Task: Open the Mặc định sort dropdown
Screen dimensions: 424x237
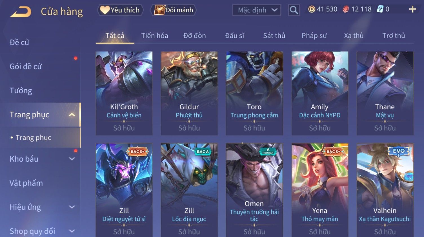Action: (257, 10)
